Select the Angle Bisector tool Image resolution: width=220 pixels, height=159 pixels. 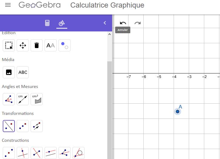click(65, 153)
